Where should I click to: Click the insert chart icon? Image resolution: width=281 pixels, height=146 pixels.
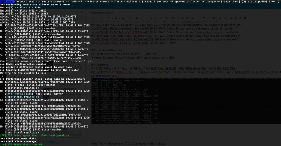coord(220,18)
